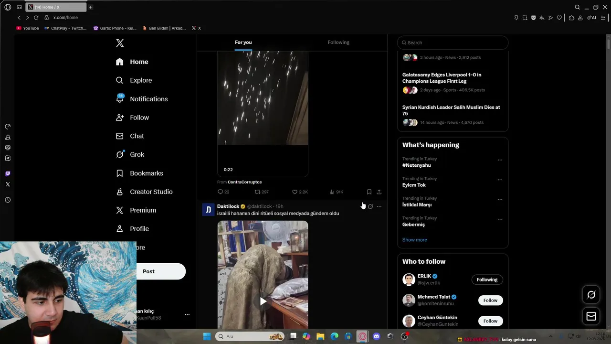
Task: Open Notifications with the 14 badge
Action: coord(142,99)
